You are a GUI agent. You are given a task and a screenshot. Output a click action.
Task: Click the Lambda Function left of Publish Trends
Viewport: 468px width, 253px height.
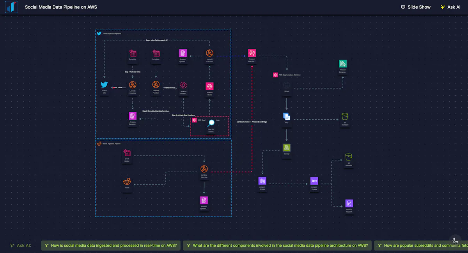156,85
